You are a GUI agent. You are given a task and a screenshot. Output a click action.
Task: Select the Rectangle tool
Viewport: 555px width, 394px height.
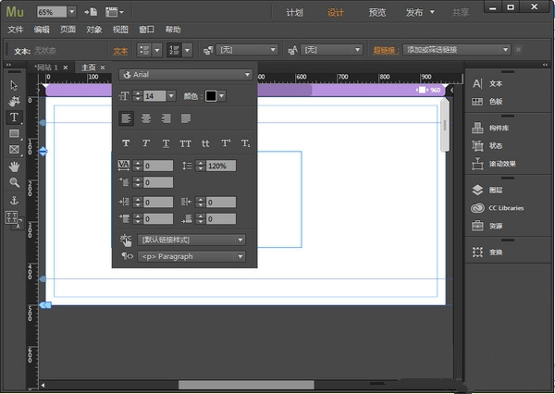[14, 133]
